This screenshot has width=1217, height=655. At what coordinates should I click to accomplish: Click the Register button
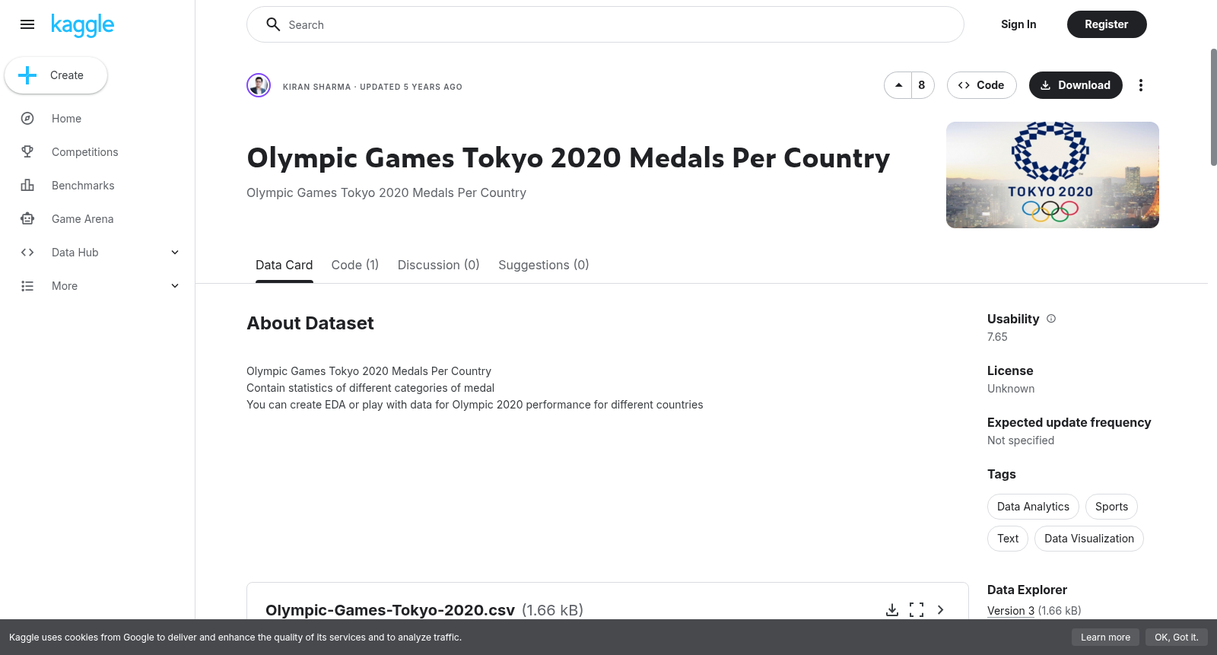[x=1107, y=24]
